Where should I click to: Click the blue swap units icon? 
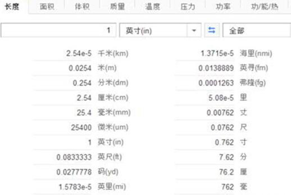(x=211, y=30)
